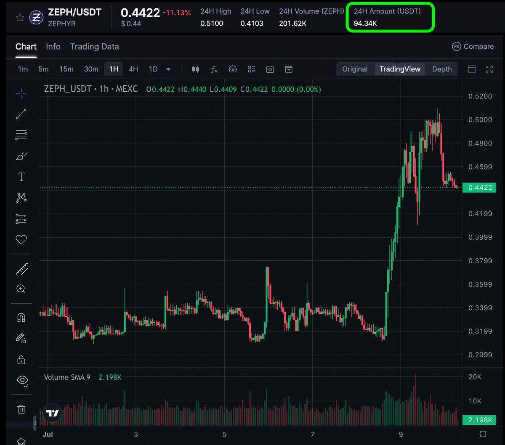The height and width of the screenshot is (445, 505).
Task: Click the Zephyr coin logo
Action: coord(36,18)
